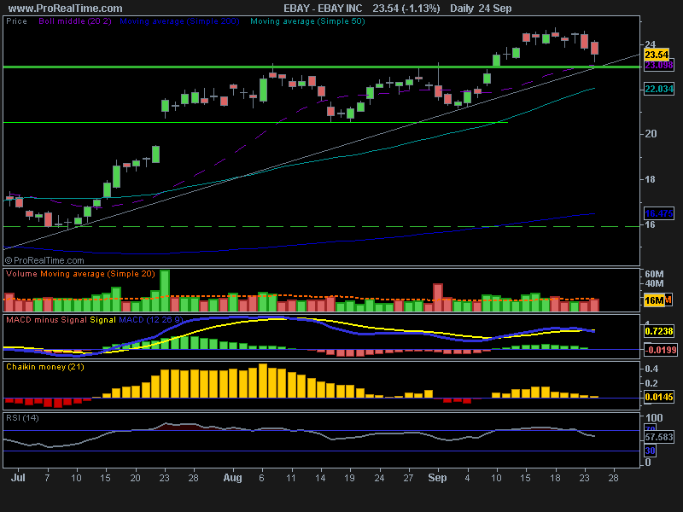This screenshot has height=512, width=683.
Task: Click the RSI (14) panel label
Action: pyautogui.click(x=23, y=418)
